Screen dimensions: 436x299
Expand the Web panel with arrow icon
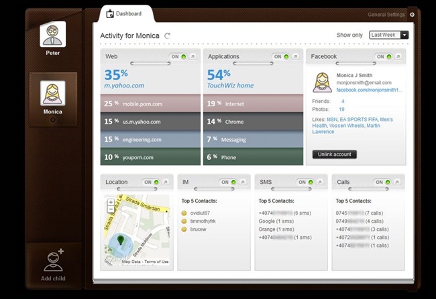click(x=193, y=56)
